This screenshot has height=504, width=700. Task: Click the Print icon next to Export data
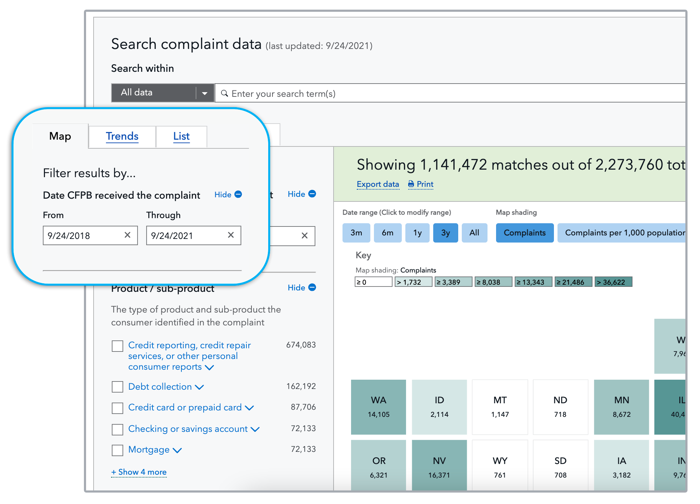coord(411,184)
